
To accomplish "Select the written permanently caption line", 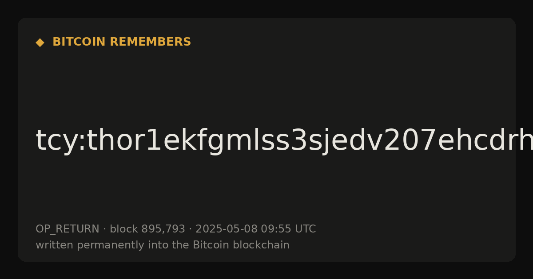I will pyautogui.click(x=163, y=245).
